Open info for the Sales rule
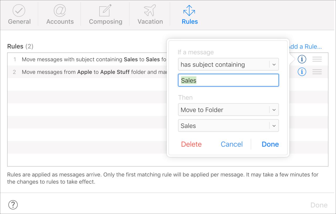 302,59
